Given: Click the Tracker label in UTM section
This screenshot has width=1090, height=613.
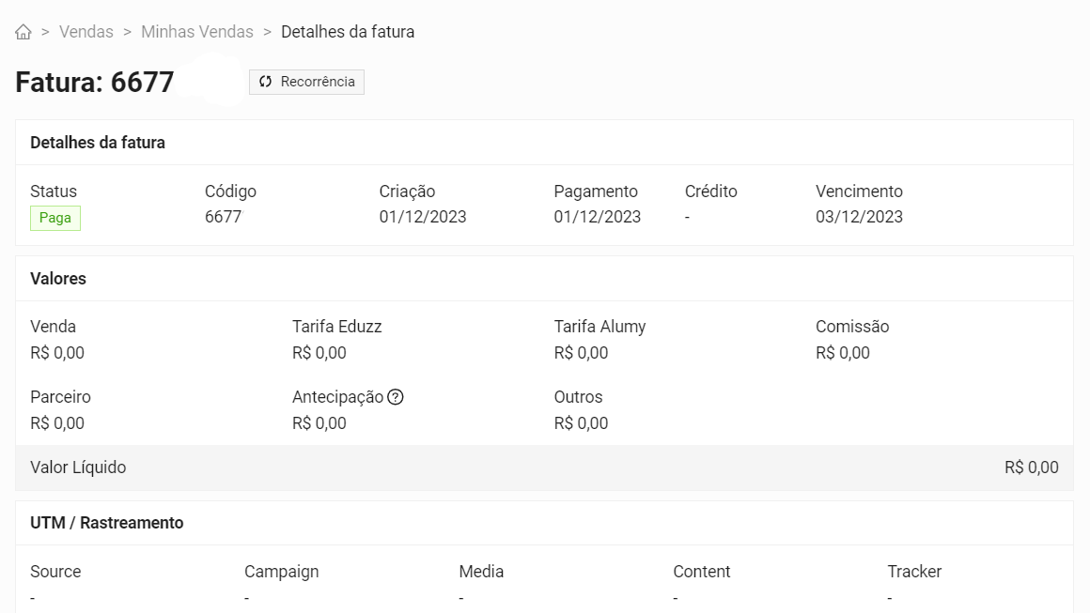Looking at the screenshot, I should 913,572.
